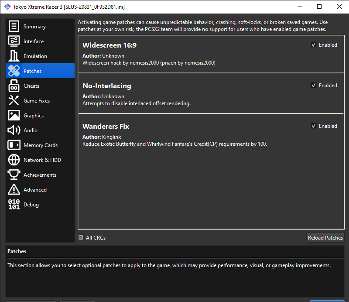
Task: Uncheck the No-Interlacing Enabled checkbox
Action: click(314, 85)
